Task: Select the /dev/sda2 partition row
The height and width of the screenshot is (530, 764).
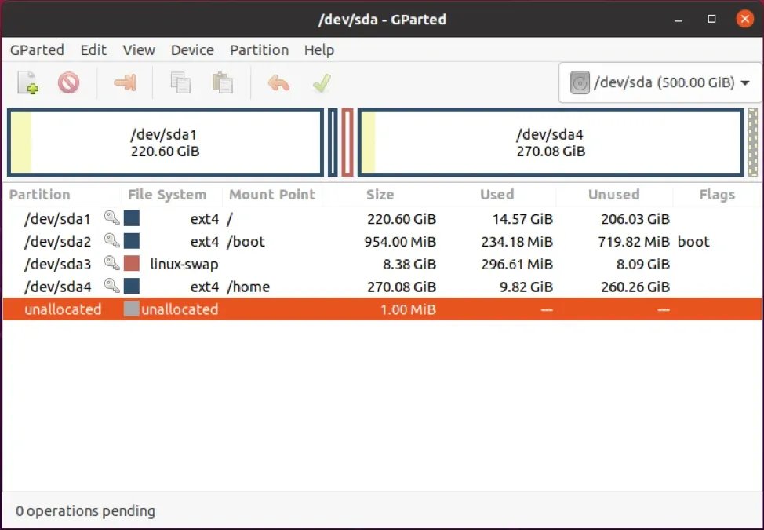Action: point(382,241)
